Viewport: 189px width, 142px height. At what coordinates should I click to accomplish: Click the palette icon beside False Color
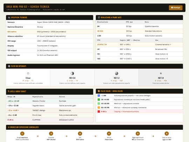99,91
